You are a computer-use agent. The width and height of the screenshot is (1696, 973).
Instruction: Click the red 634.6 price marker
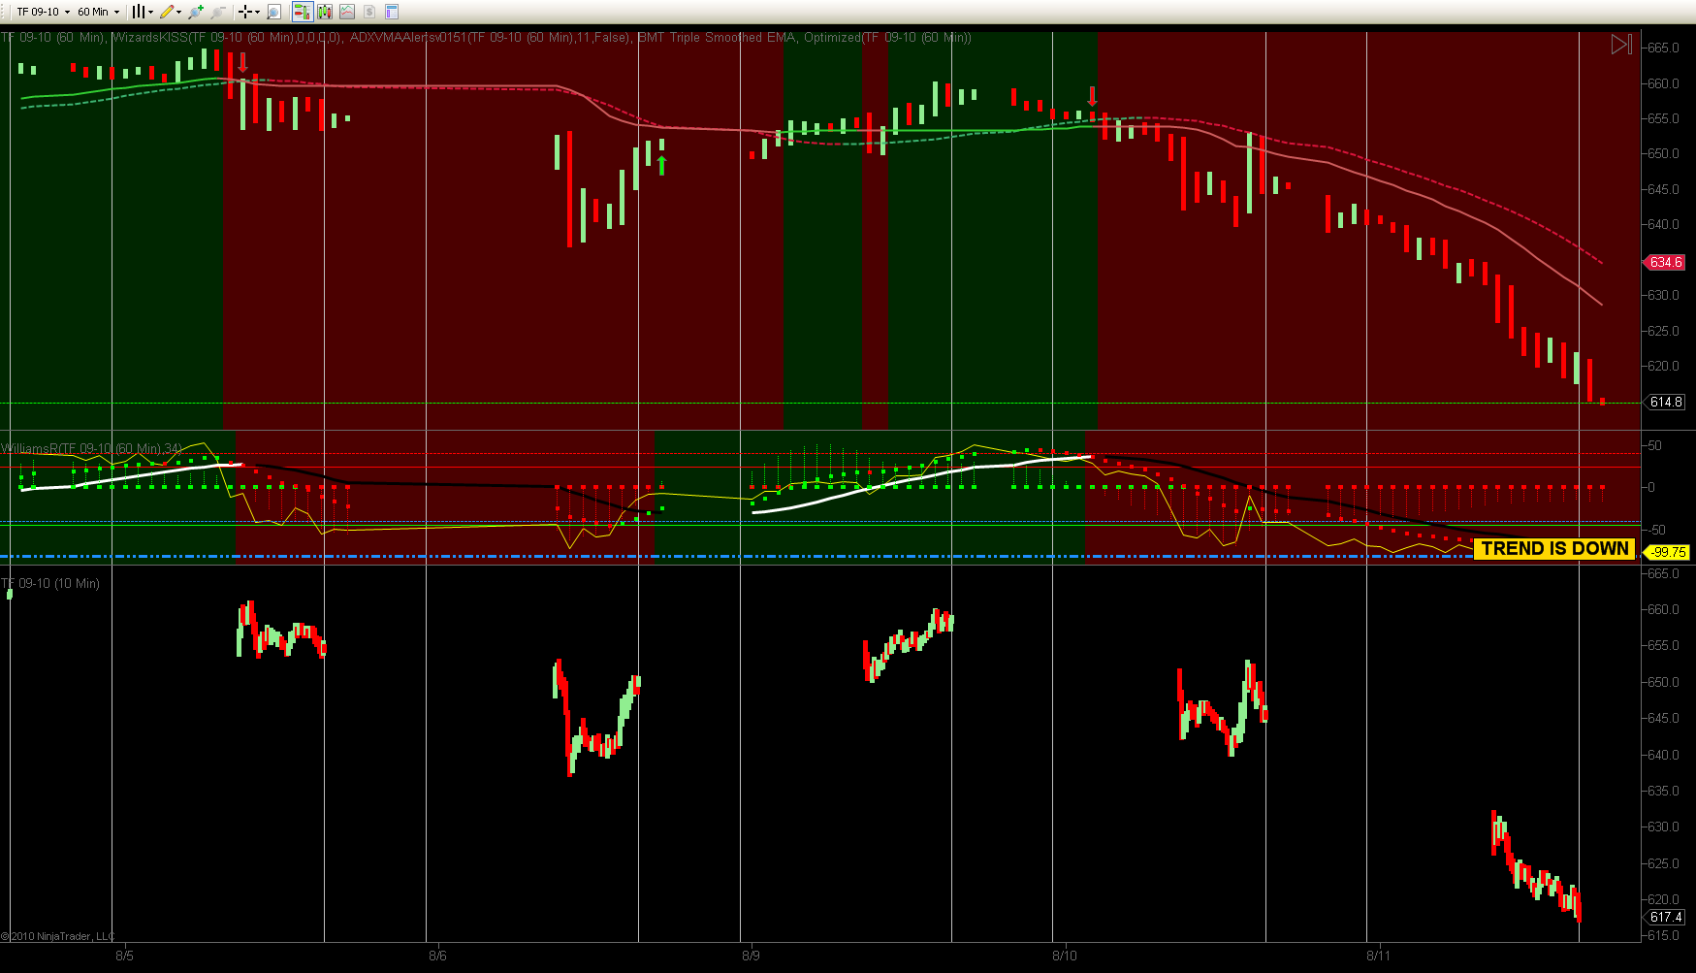point(1665,262)
